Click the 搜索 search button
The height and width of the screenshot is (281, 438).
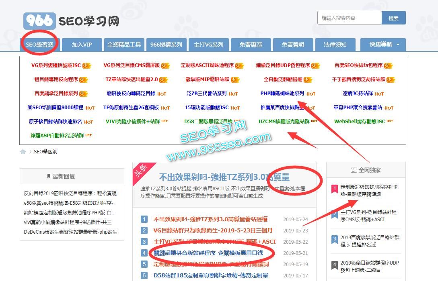click(394, 18)
